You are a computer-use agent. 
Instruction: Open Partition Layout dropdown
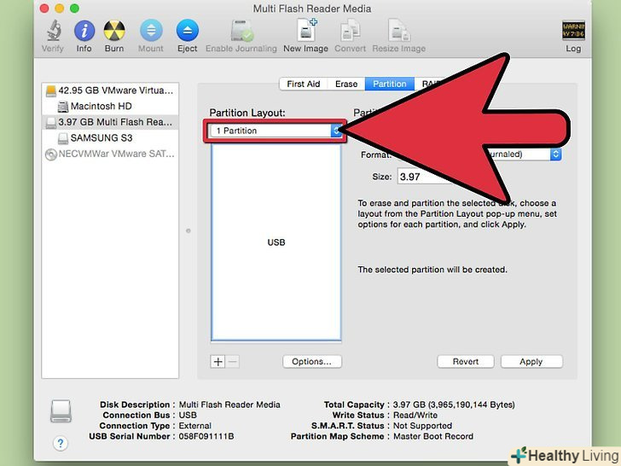pyautogui.click(x=276, y=131)
